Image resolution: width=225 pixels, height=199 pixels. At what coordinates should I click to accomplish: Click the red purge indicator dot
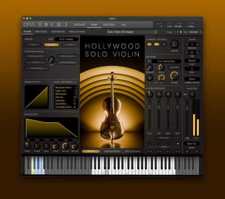175,32
